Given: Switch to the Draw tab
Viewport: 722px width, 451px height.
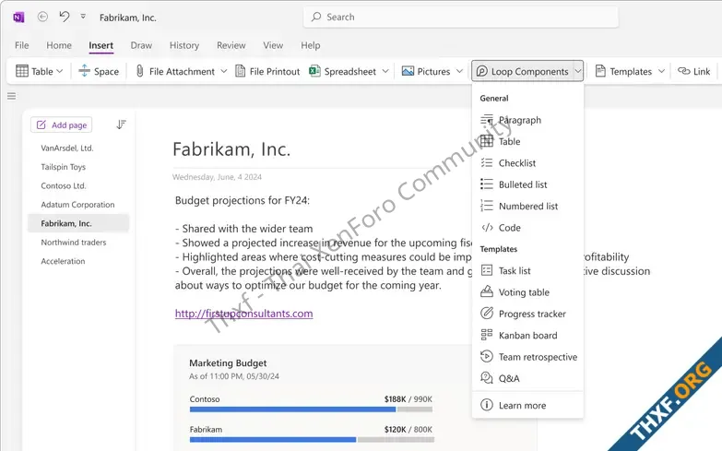Looking at the screenshot, I should coord(141,45).
